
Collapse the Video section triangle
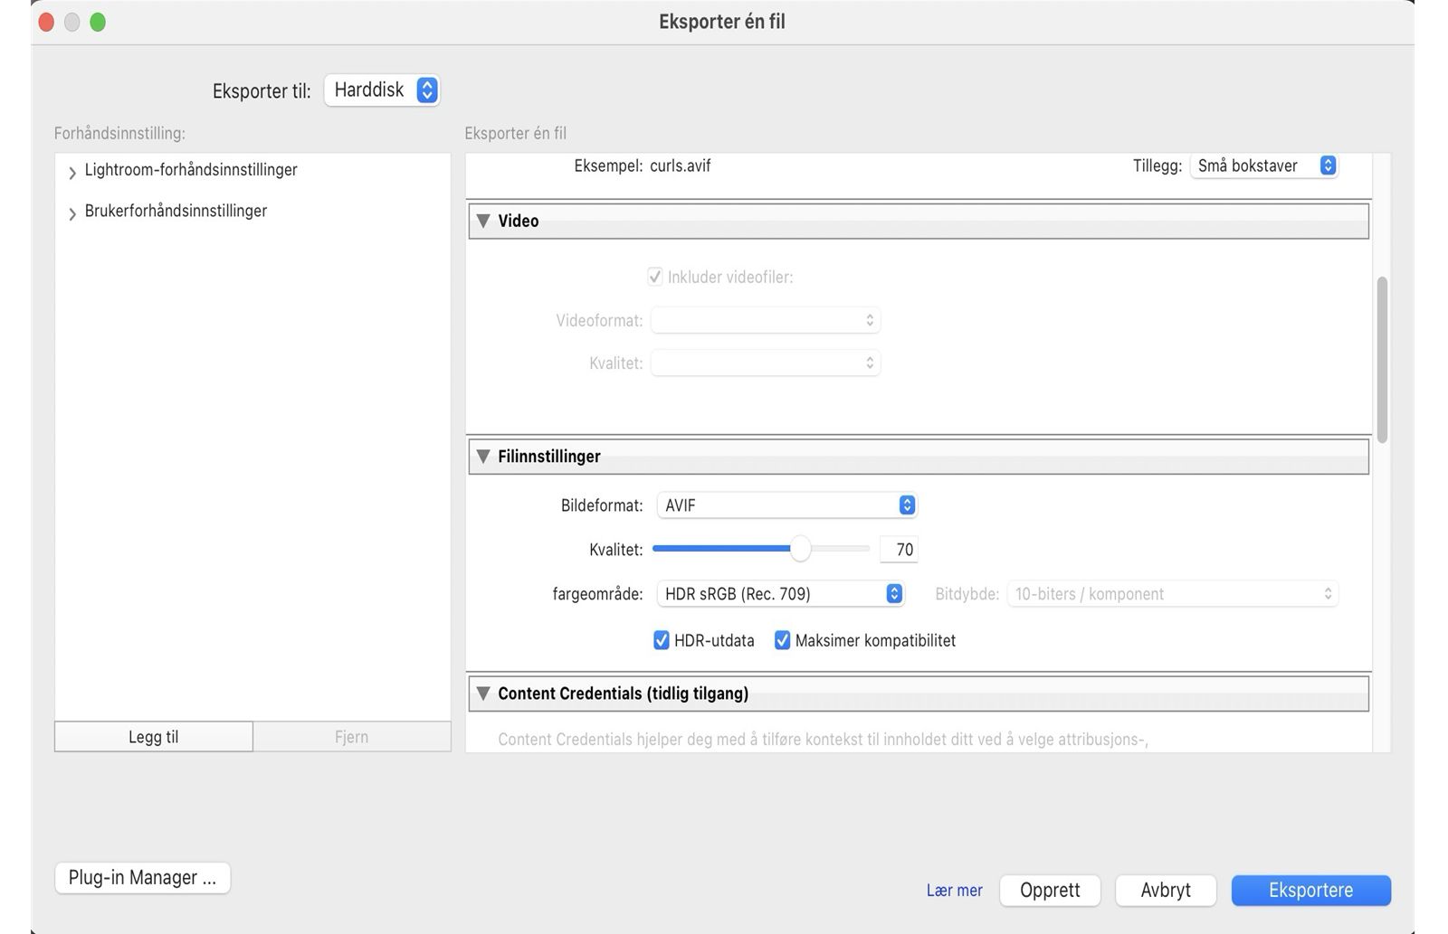pos(483,221)
